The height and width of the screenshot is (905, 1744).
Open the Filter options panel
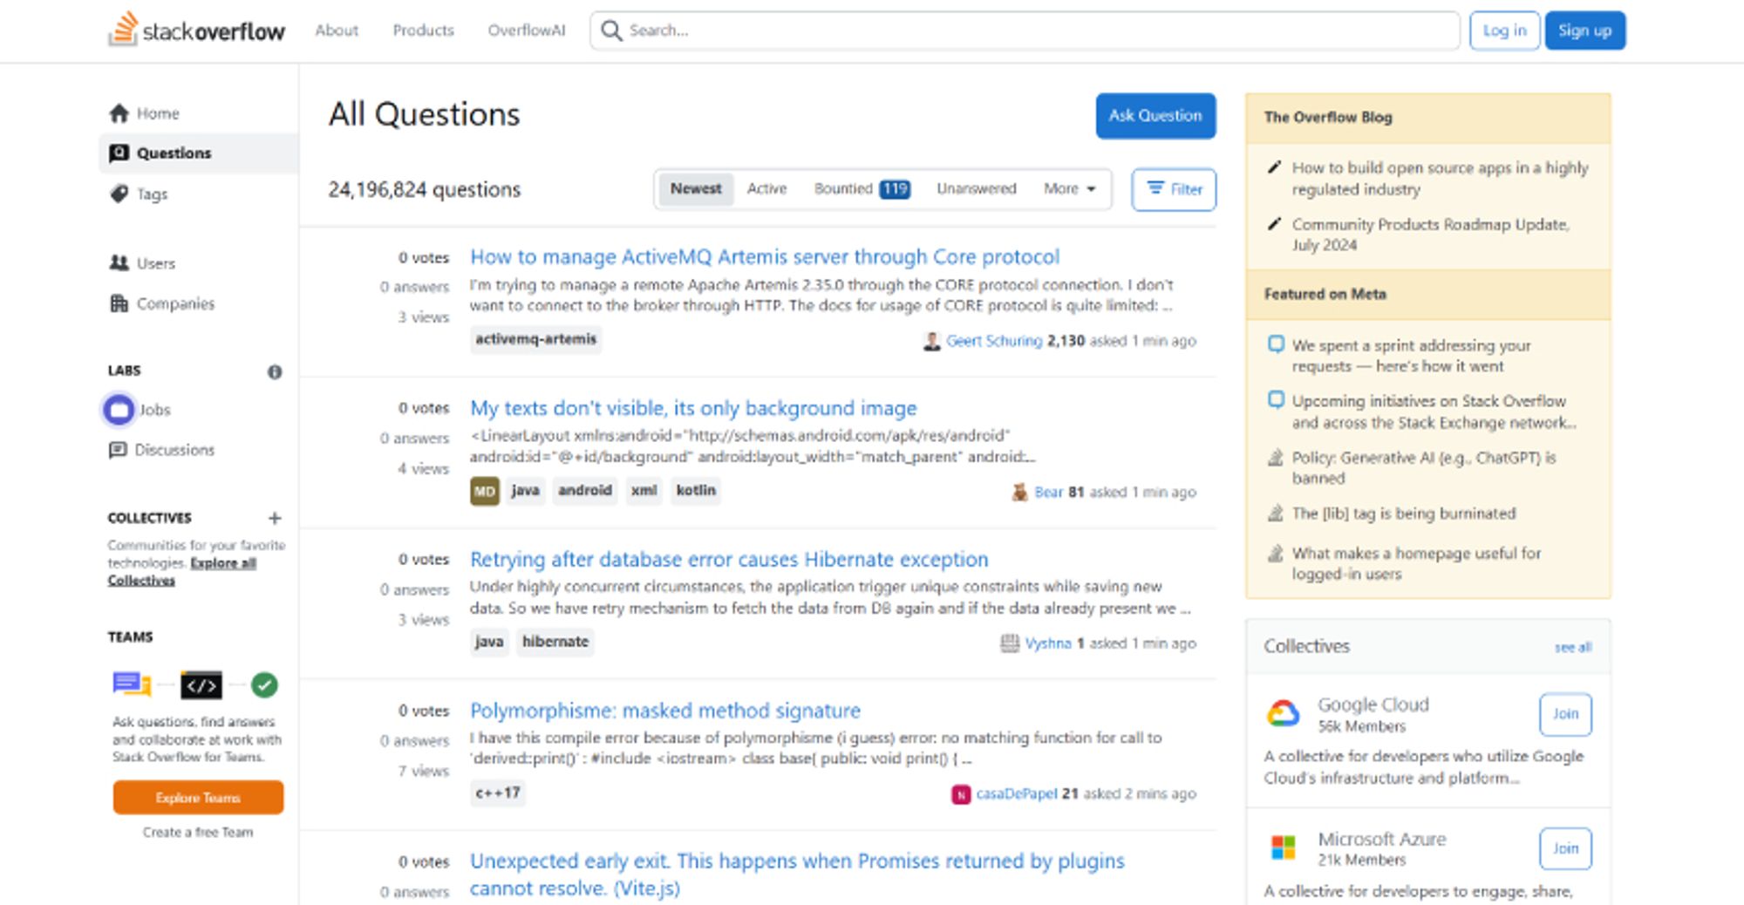(x=1174, y=189)
